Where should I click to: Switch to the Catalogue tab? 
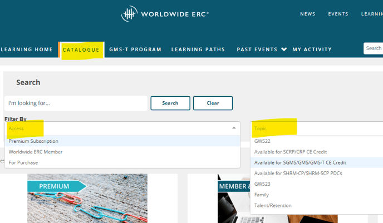coord(81,49)
